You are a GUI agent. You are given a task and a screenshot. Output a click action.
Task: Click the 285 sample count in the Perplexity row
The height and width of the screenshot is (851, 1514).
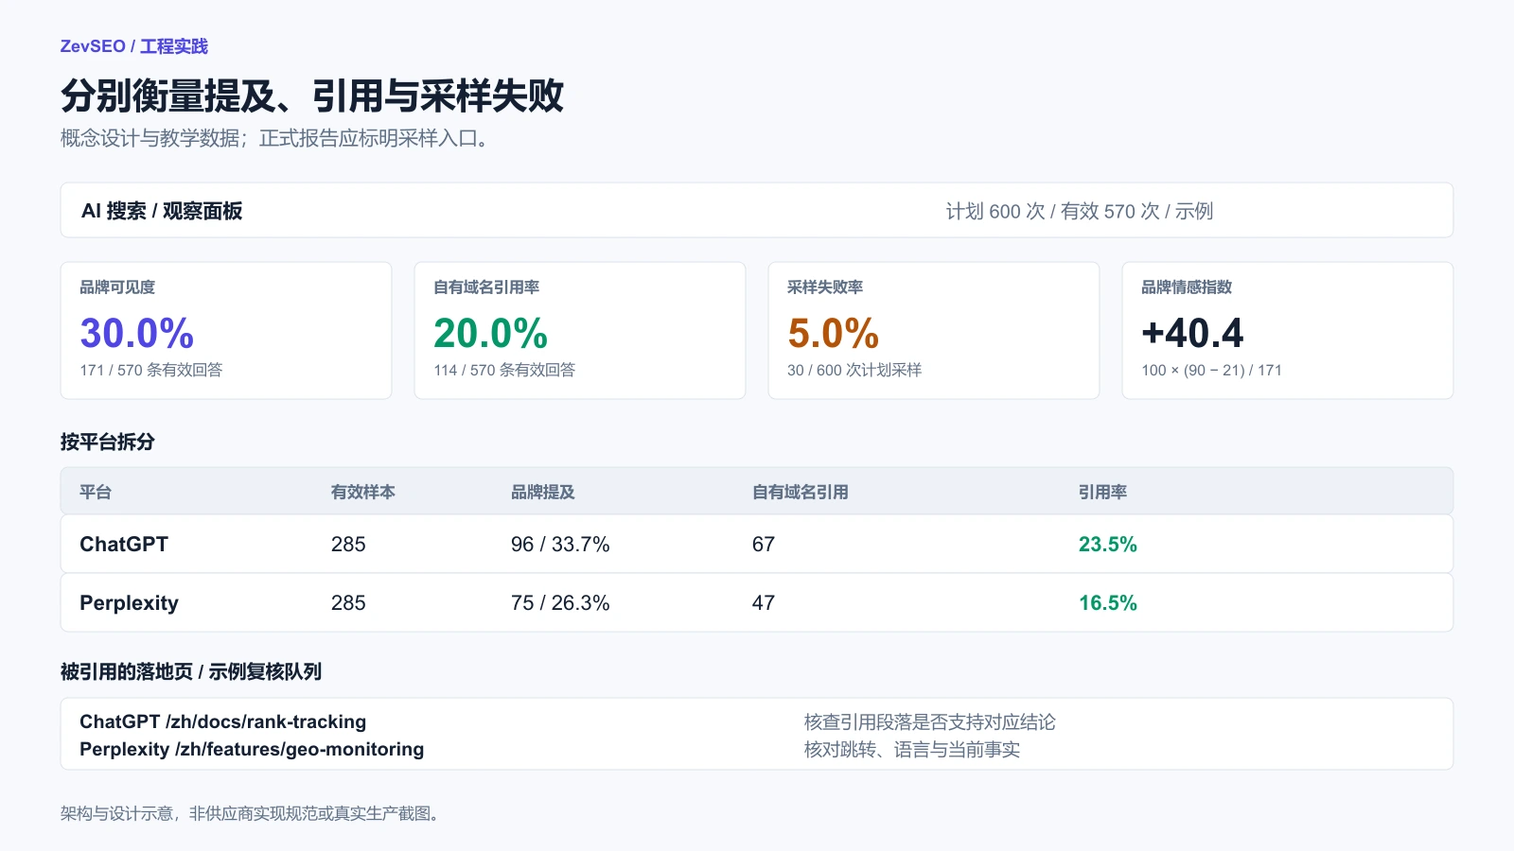(x=348, y=602)
